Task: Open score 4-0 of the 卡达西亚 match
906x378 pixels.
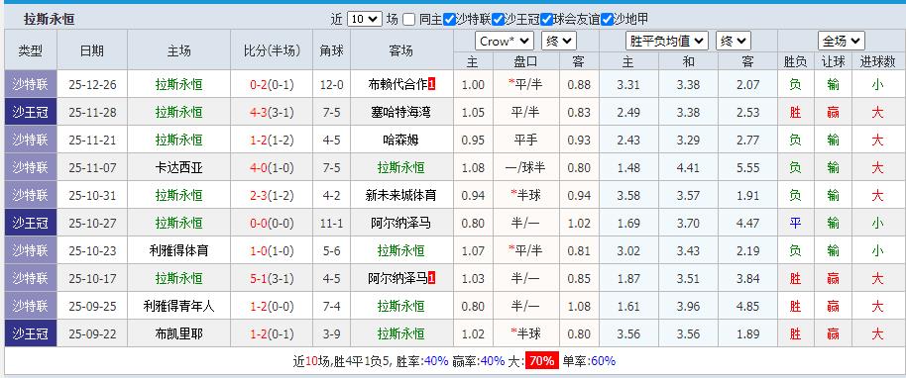Action: coord(258,167)
